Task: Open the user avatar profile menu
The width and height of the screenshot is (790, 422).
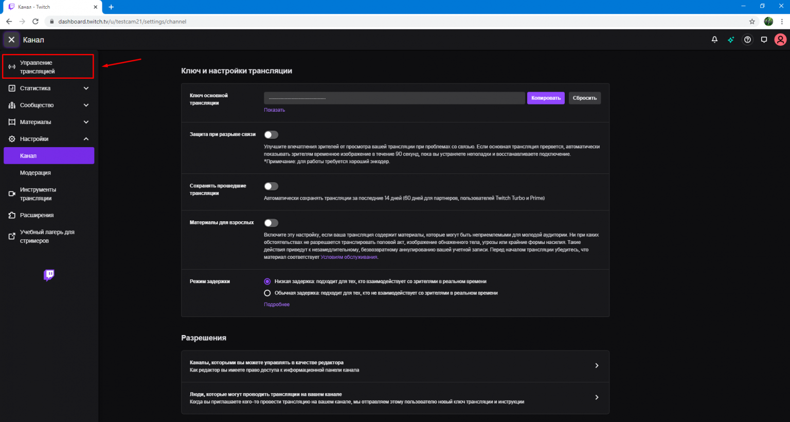Action: point(780,40)
